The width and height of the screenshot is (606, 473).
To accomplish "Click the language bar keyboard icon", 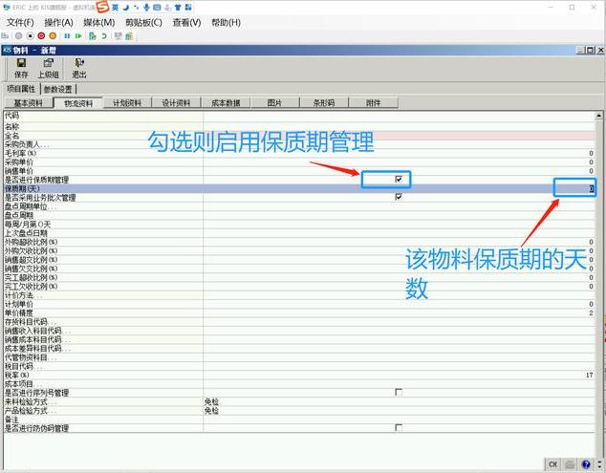I will pyautogui.click(x=570, y=464).
